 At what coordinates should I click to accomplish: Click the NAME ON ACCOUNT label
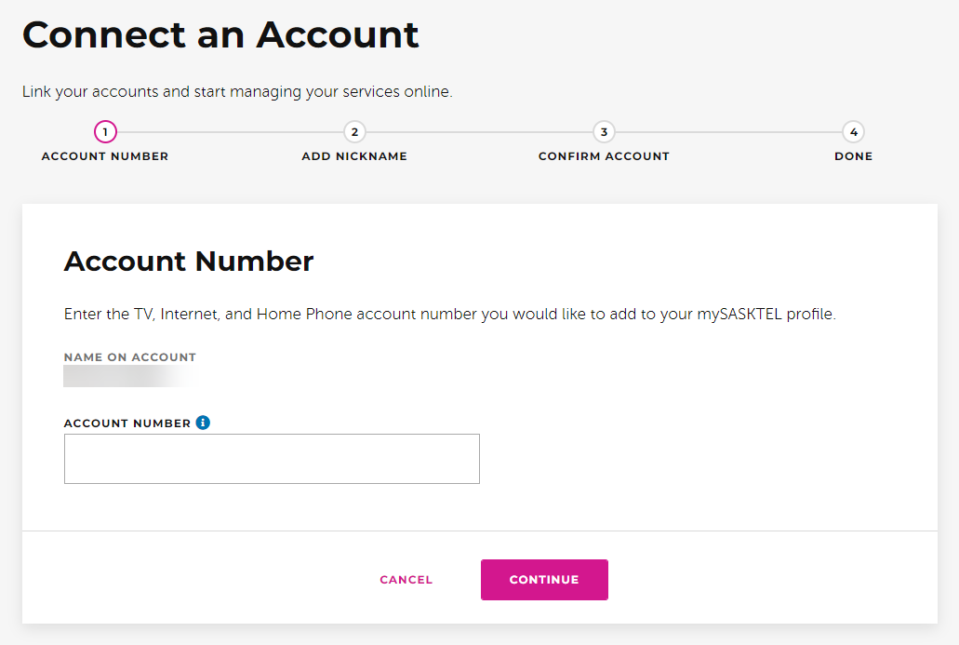[x=129, y=356]
